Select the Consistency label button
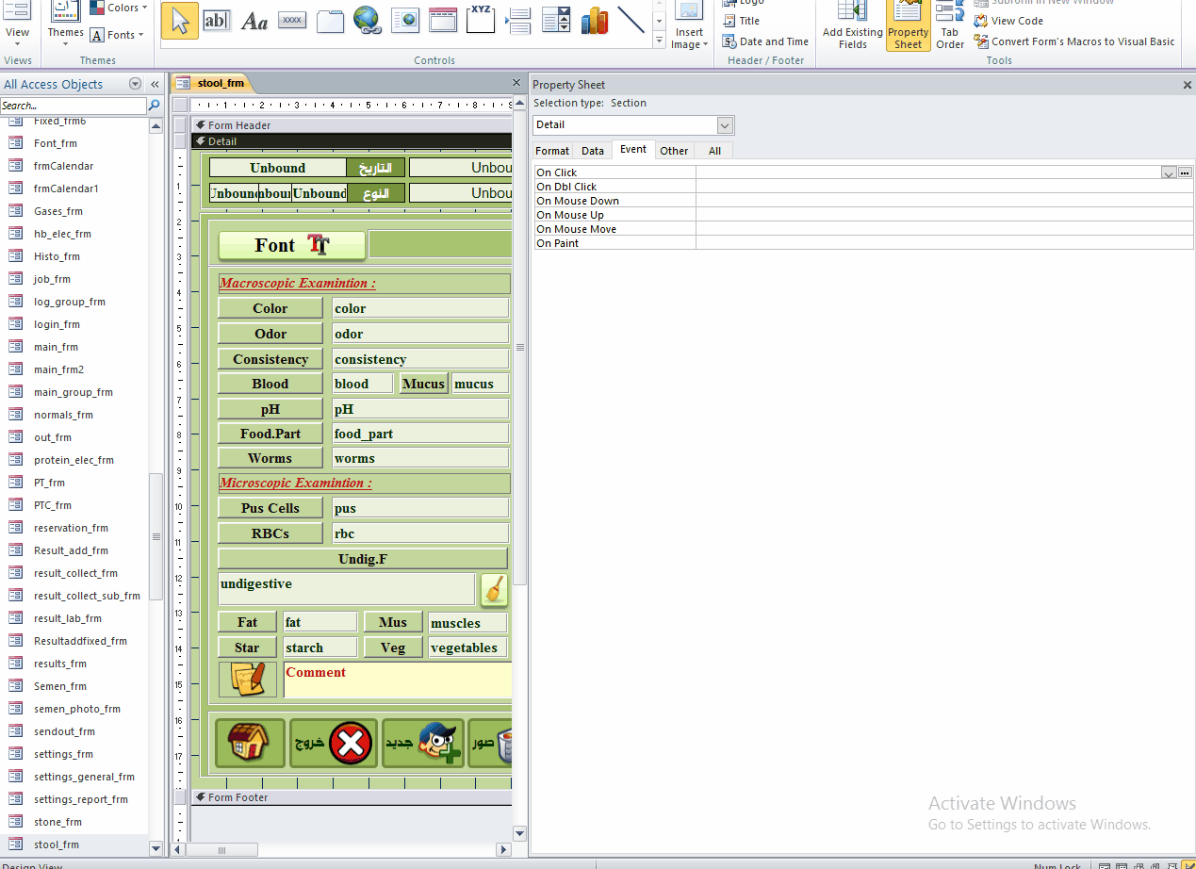Image resolution: width=1196 pixels, height=869 pixels. [270, 359]
